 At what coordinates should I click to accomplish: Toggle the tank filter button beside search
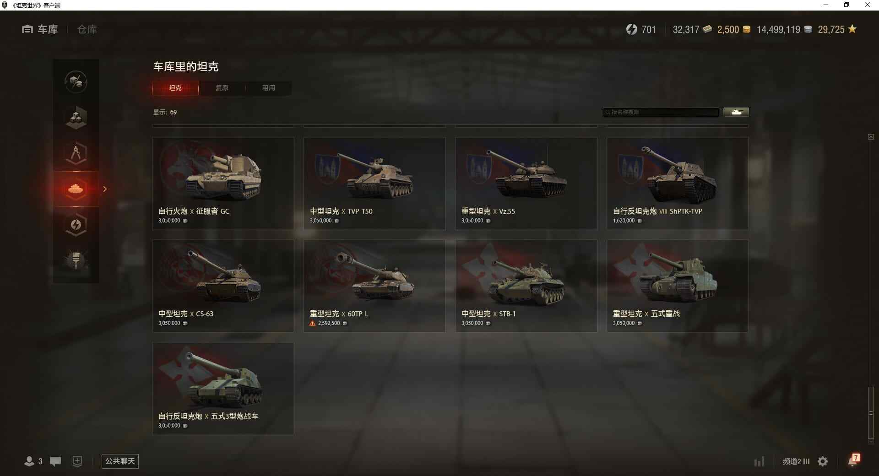pos(736,112)
